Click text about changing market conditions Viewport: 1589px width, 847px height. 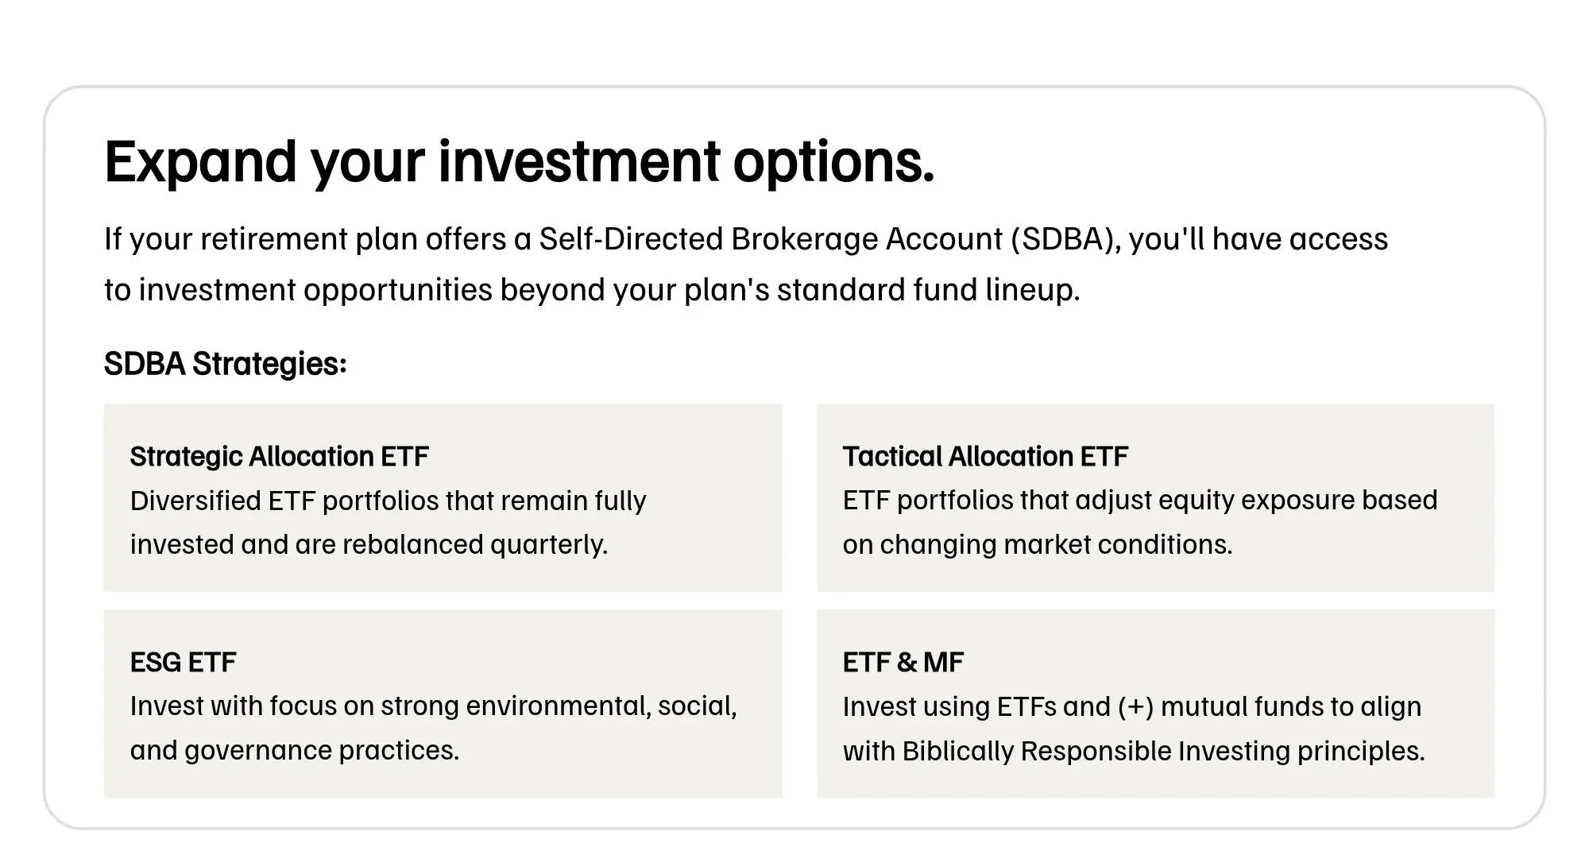[x=1038, y=544]
